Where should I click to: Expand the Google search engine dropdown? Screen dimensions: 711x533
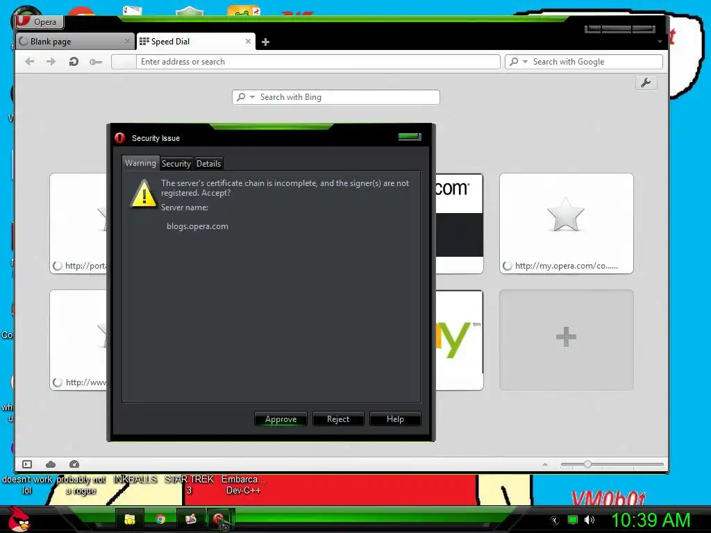click(525, 62)
